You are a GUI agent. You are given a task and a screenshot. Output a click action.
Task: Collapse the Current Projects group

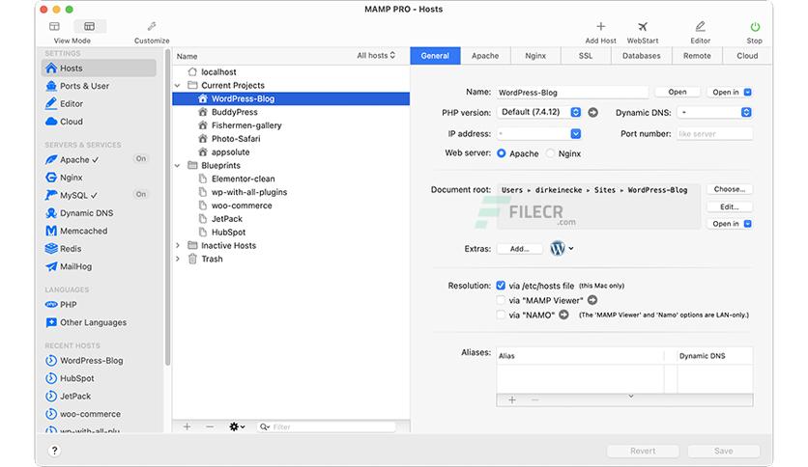point(178,85)
